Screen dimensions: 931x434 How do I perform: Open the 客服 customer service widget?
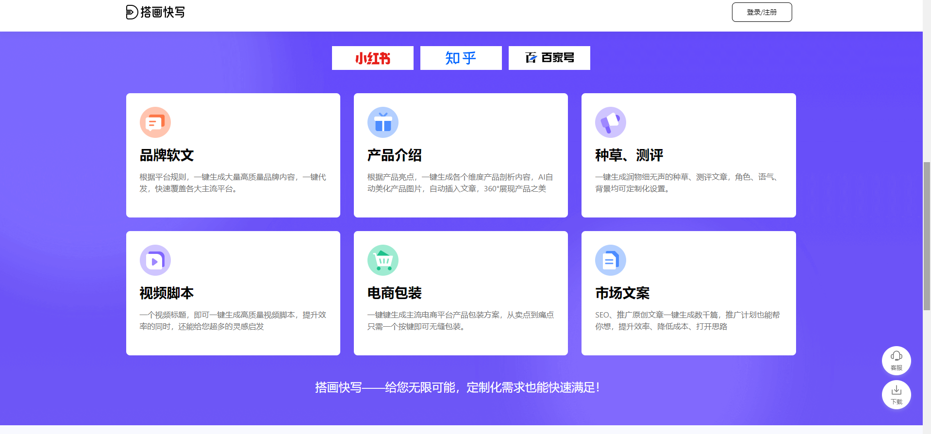pyautogui.click(x=896, y=360)
